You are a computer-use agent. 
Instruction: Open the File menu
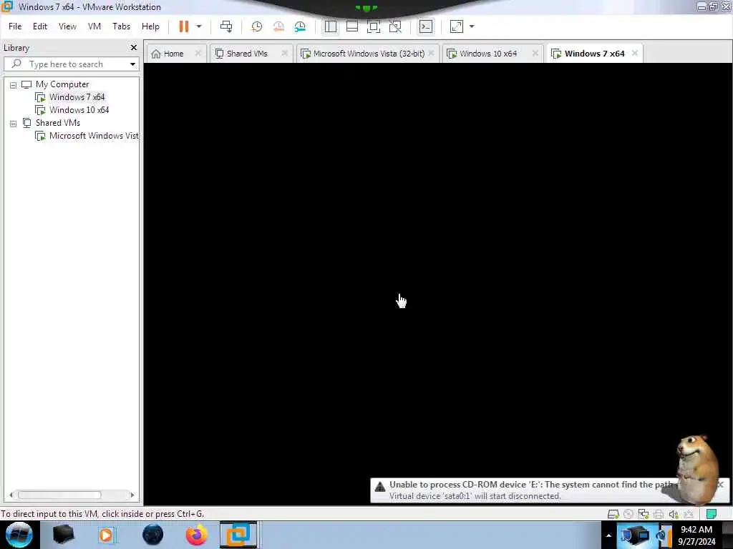(15, 26)
